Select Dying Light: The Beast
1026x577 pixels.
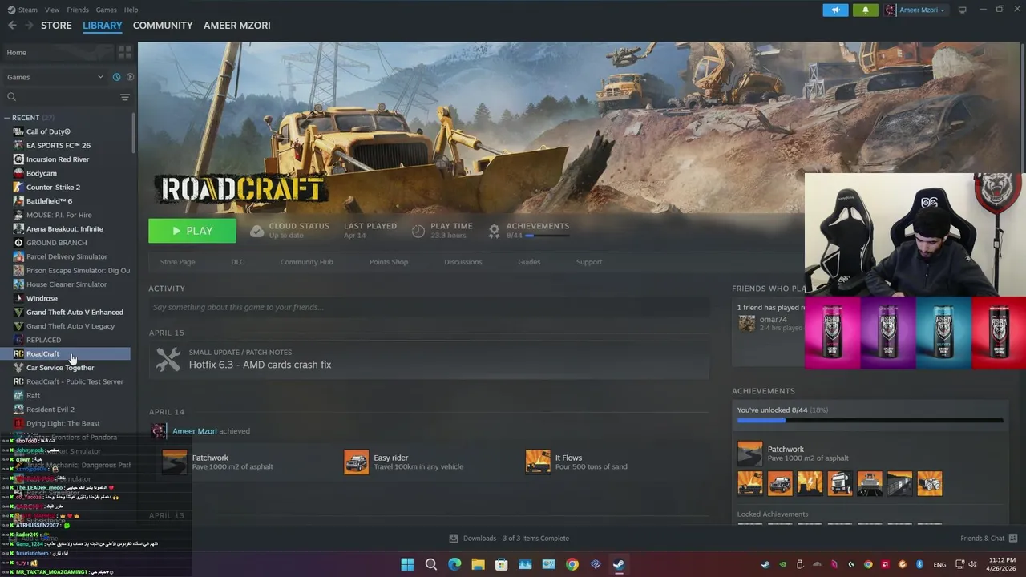pos(63,423)
